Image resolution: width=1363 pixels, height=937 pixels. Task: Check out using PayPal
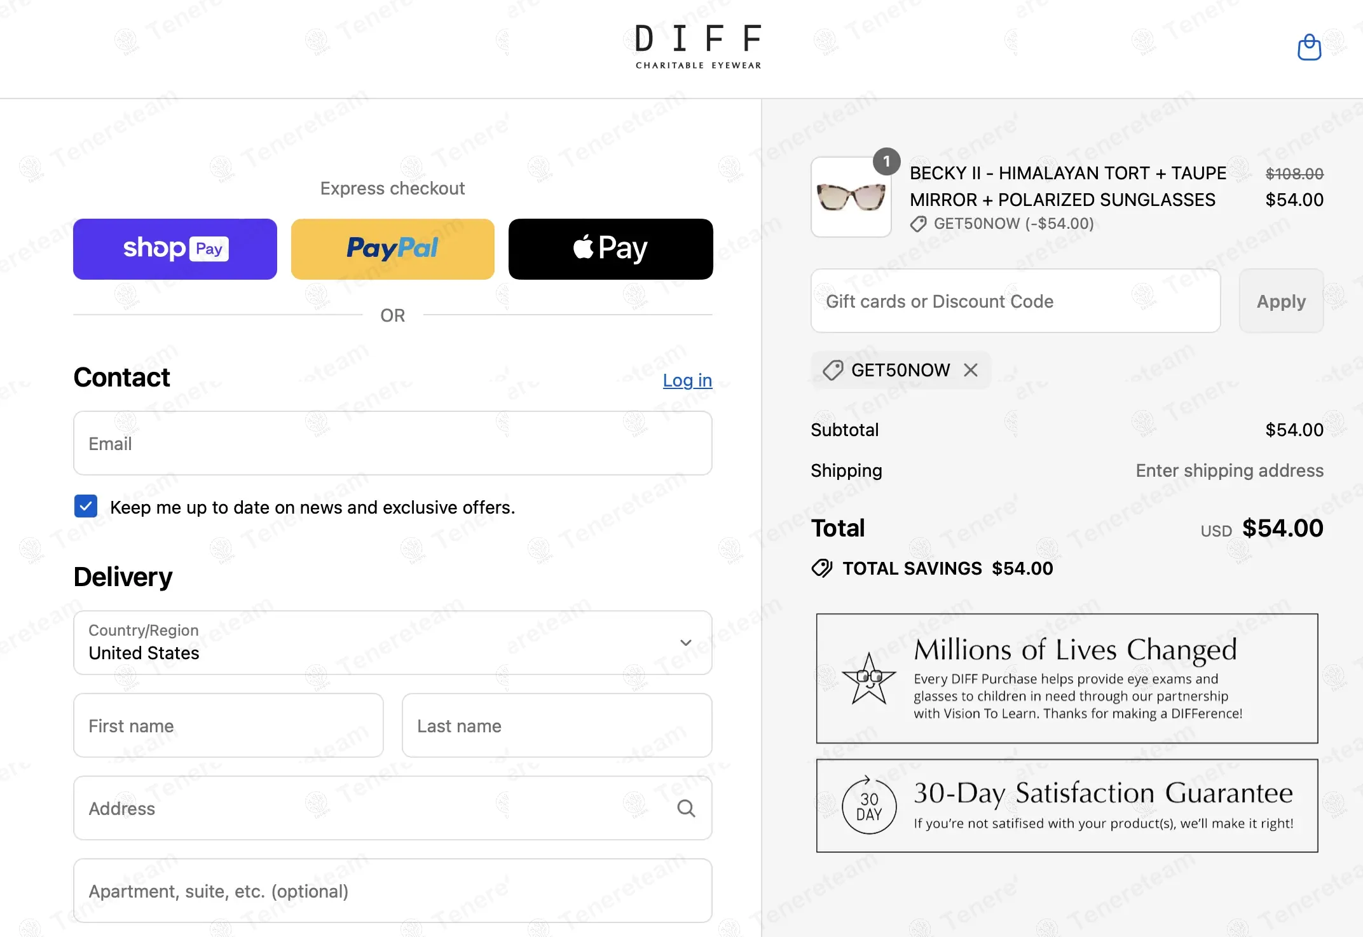tap(392, 249)
